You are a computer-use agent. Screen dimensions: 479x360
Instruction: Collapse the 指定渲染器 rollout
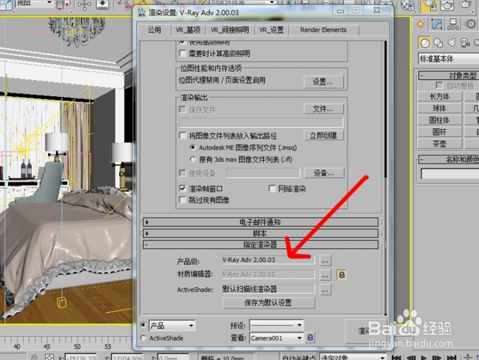click(x=260, y=244)
